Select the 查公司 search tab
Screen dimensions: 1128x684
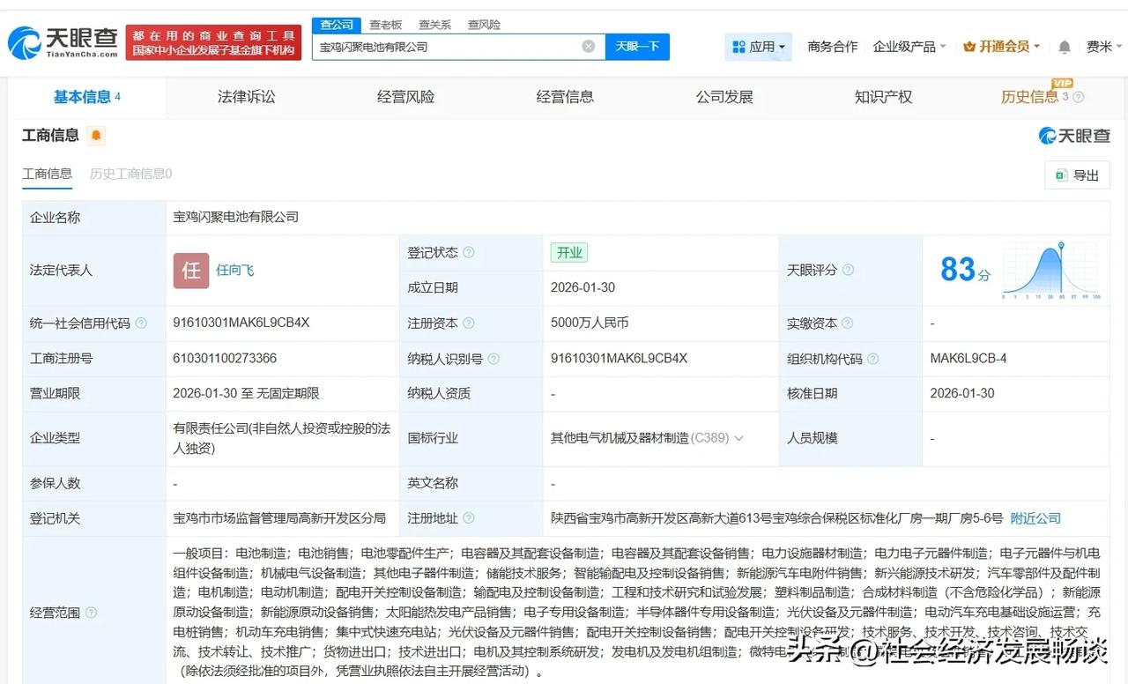(x=337, y=25)
